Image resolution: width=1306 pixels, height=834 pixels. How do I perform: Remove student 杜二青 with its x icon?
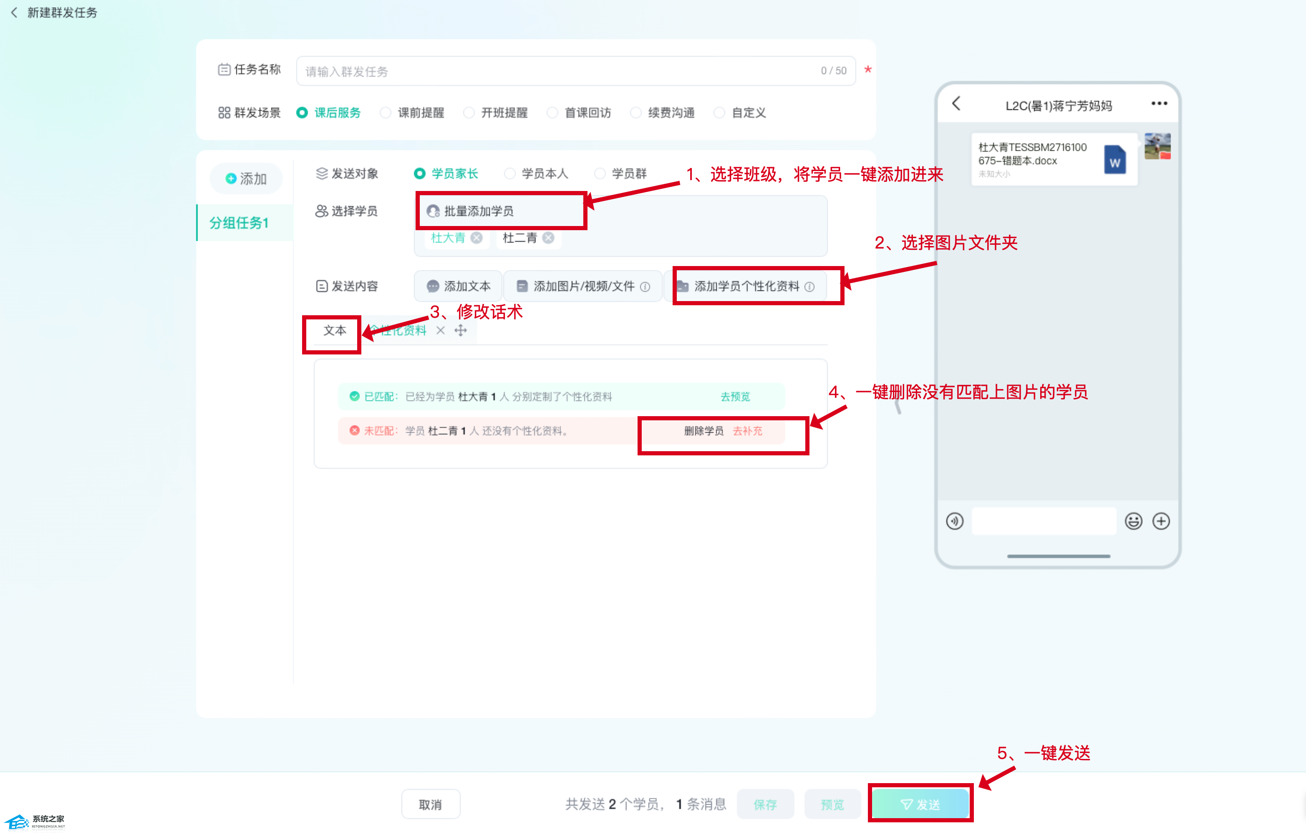pyautogui.click(x=548, y=238)
